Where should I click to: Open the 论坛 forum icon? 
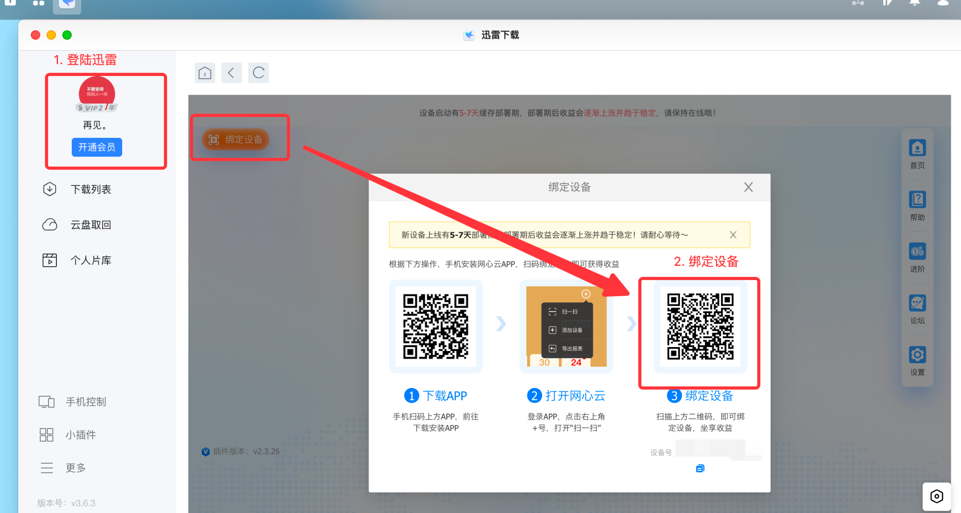click(x=917, y=303)
